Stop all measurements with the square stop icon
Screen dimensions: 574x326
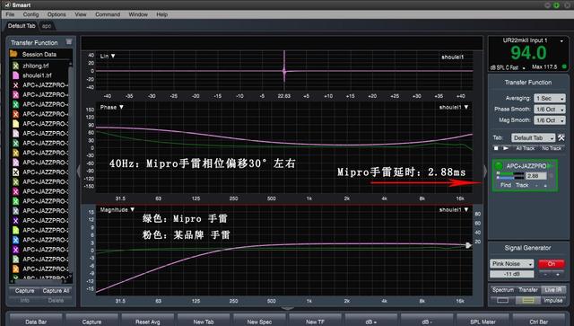496,148
